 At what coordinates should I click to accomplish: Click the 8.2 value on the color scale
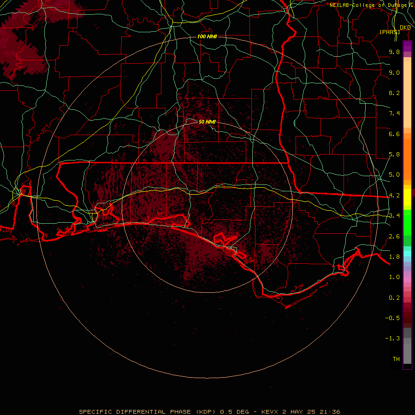pyautogui.click(x=394, y=93)
